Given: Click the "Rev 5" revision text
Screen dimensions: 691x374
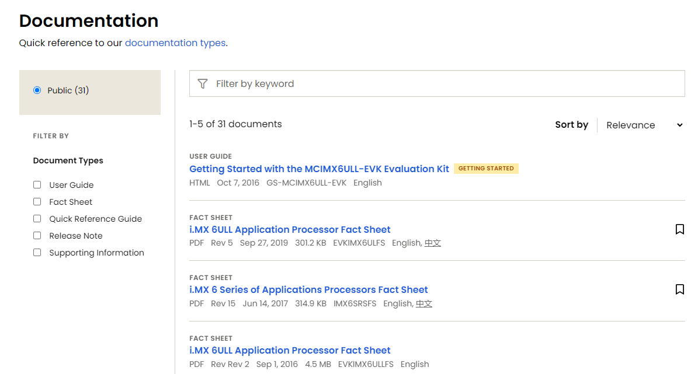Looking at the screenshot, I should point(221,243).
